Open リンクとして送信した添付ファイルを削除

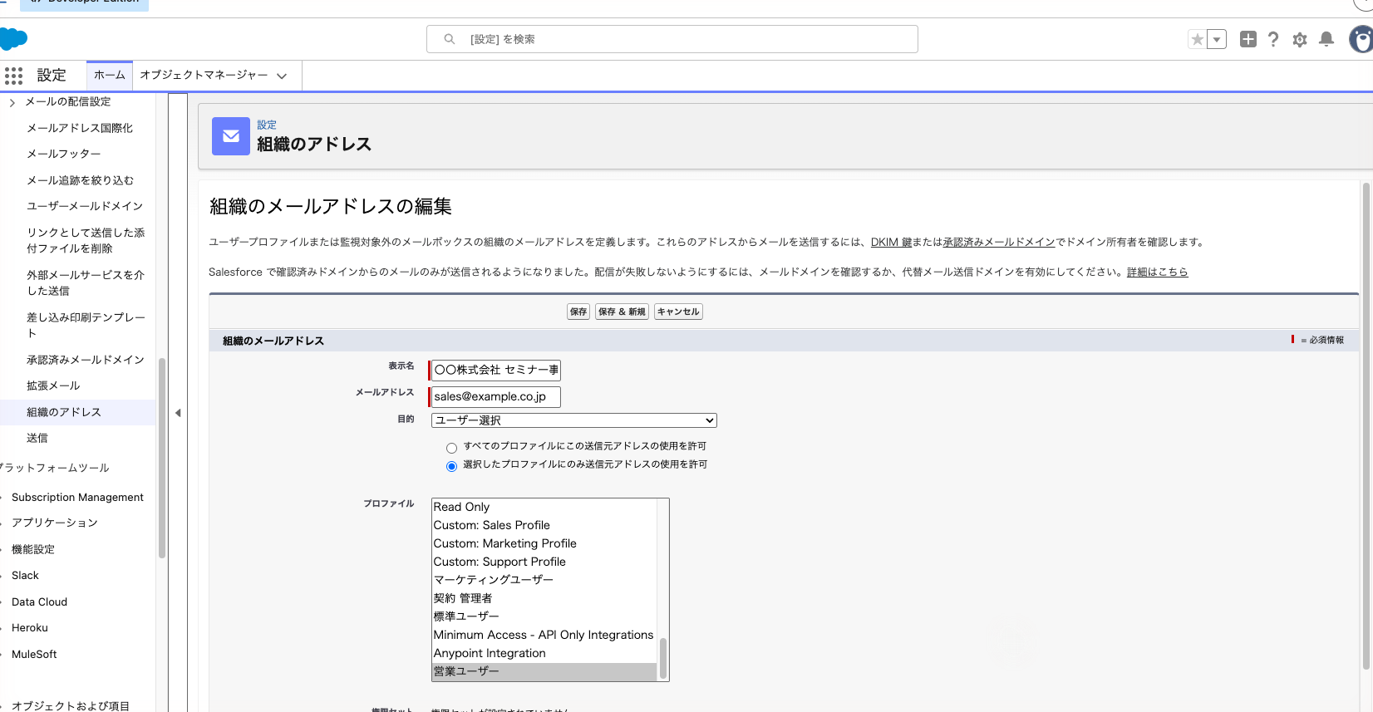[x=86, y=240]
